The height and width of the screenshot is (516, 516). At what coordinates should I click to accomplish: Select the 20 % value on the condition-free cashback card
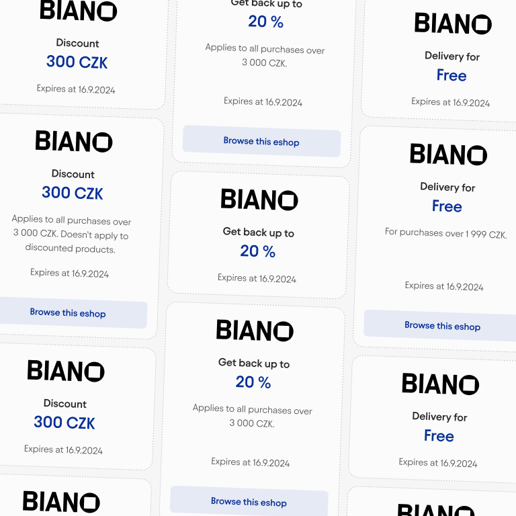coord(258,251)
